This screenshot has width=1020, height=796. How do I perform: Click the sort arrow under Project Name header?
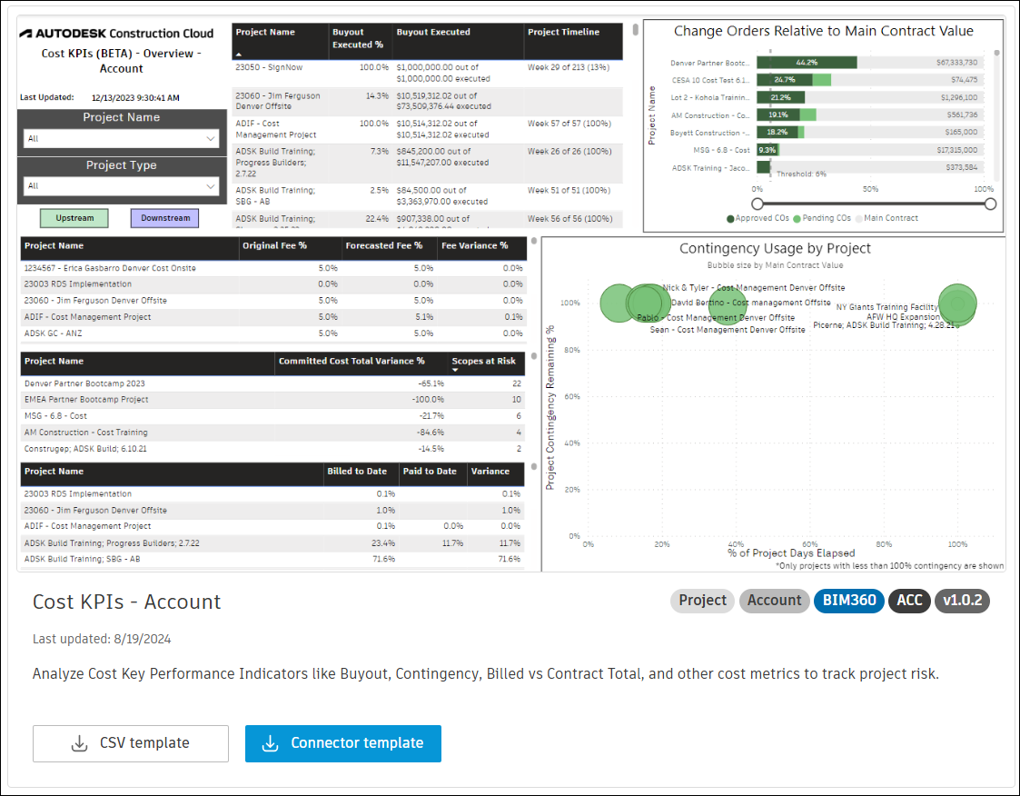pyautogui.click(x=239, y=55)
